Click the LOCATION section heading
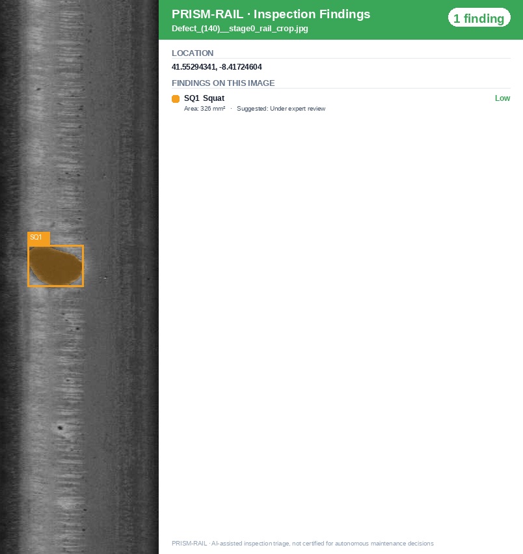The height and width of the screenshot is (554, 523). [193, 53]
